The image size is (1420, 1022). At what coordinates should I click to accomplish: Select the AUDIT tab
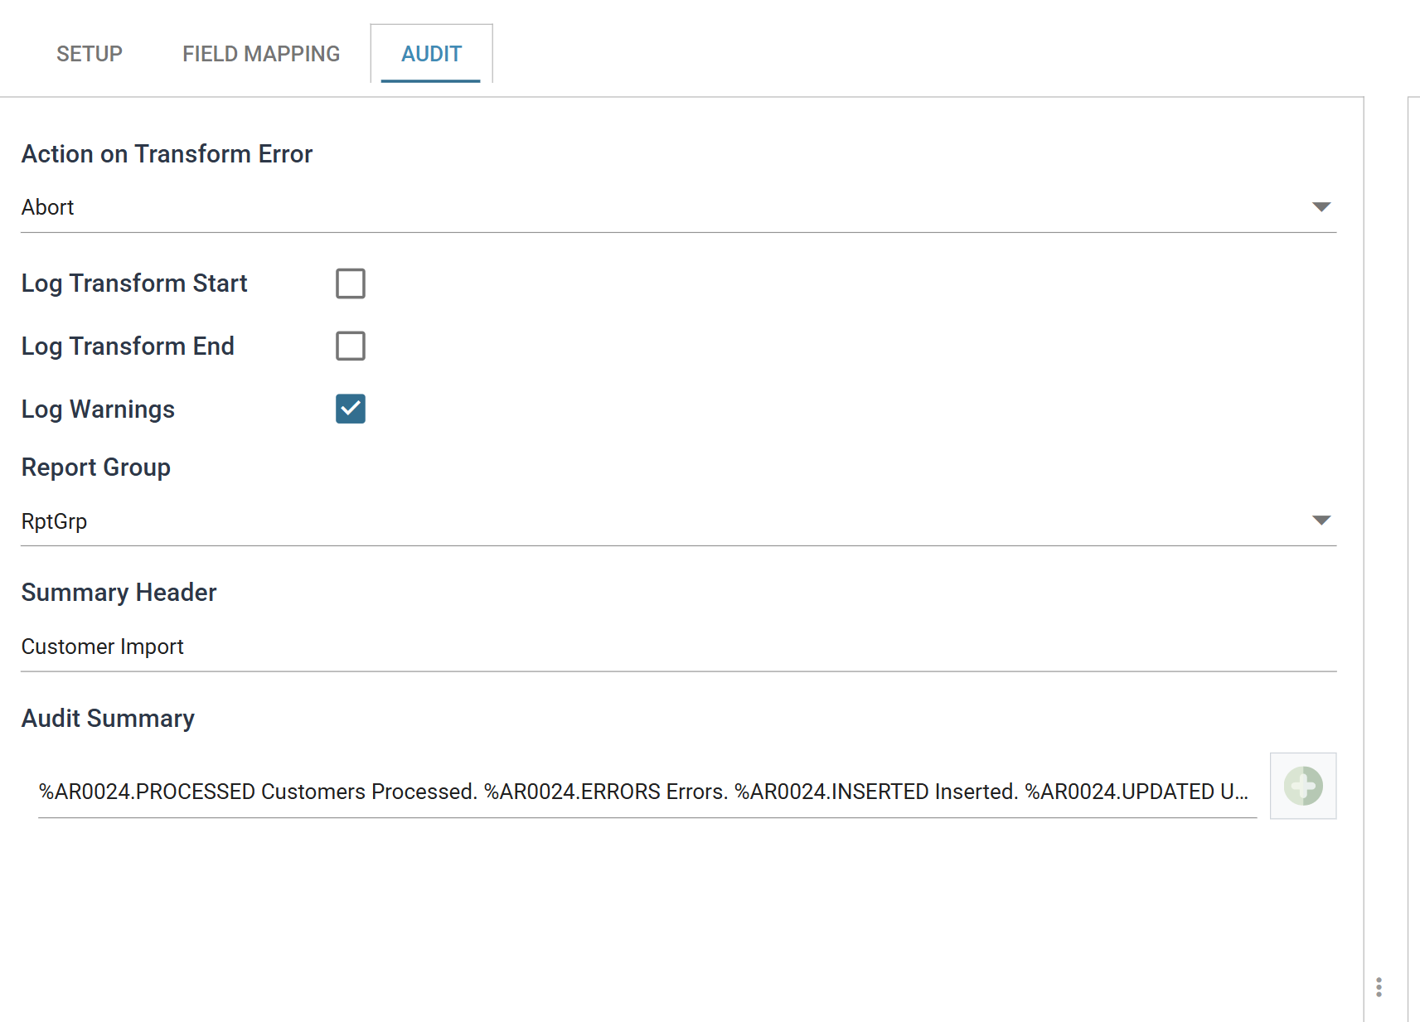pyautogui.click(x=431, y=54)
